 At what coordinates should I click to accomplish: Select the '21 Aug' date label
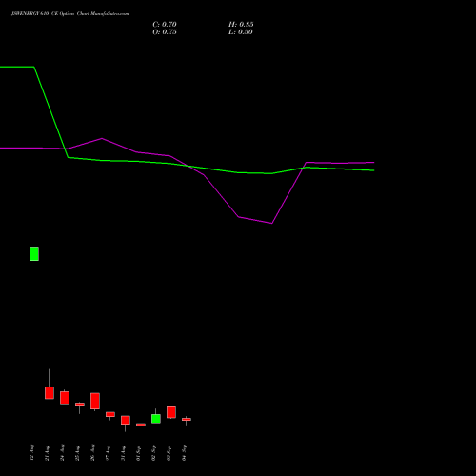coord(47,453)
